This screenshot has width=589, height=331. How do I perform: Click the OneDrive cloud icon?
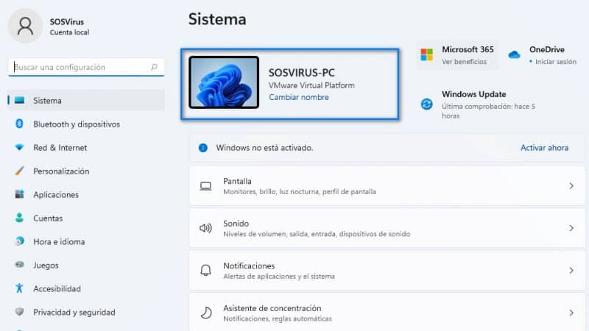pos(515,55)
